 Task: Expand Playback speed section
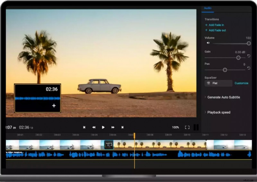point(217,112)
